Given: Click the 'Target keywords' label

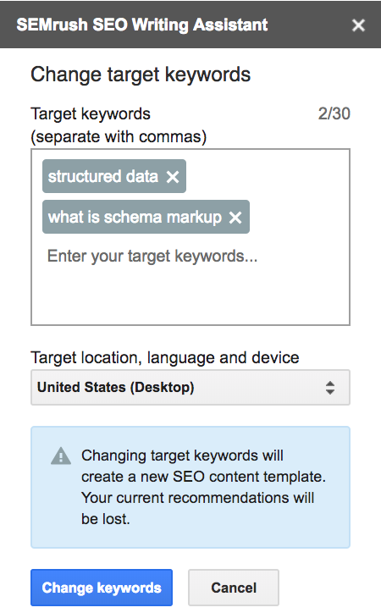Looking at the screenshot, I should pos(91,114).
